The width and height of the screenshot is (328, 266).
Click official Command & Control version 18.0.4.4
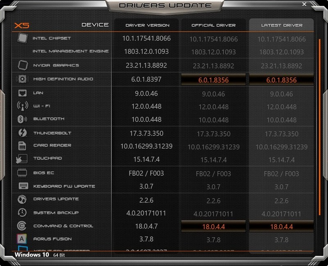point(213,227)
